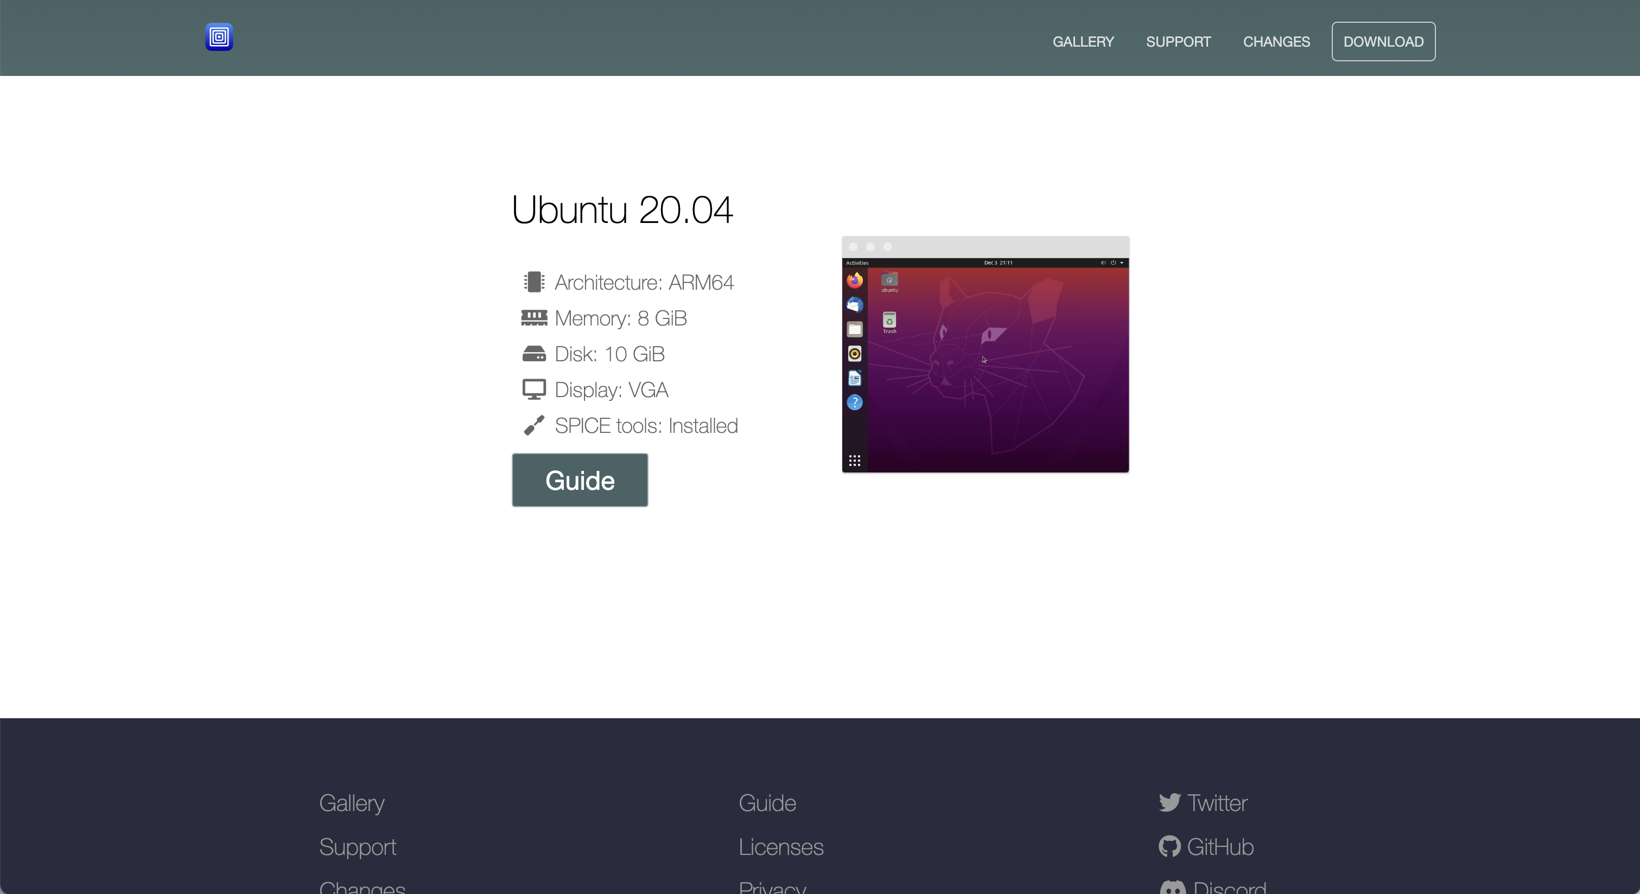Open the Changes navigation item
1640x894 pixels.
(x=1276, y=42)
